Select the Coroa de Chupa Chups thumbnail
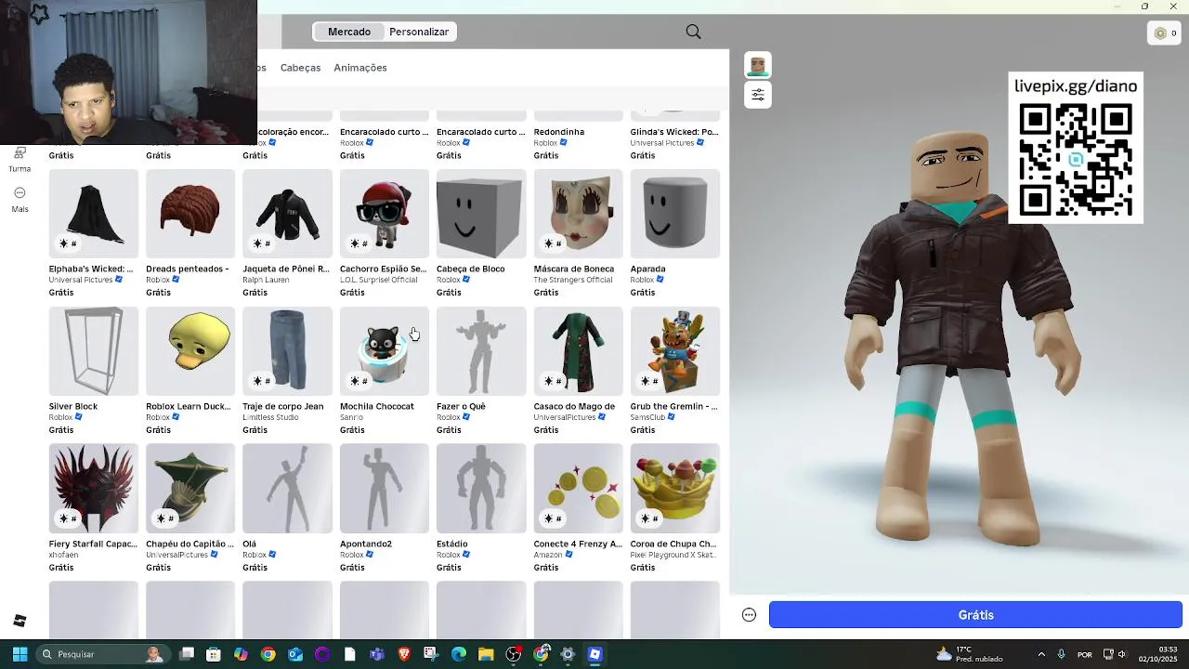 point(675,489)
